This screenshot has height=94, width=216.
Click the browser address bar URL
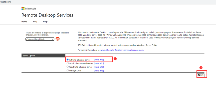(x=5, y=2)
